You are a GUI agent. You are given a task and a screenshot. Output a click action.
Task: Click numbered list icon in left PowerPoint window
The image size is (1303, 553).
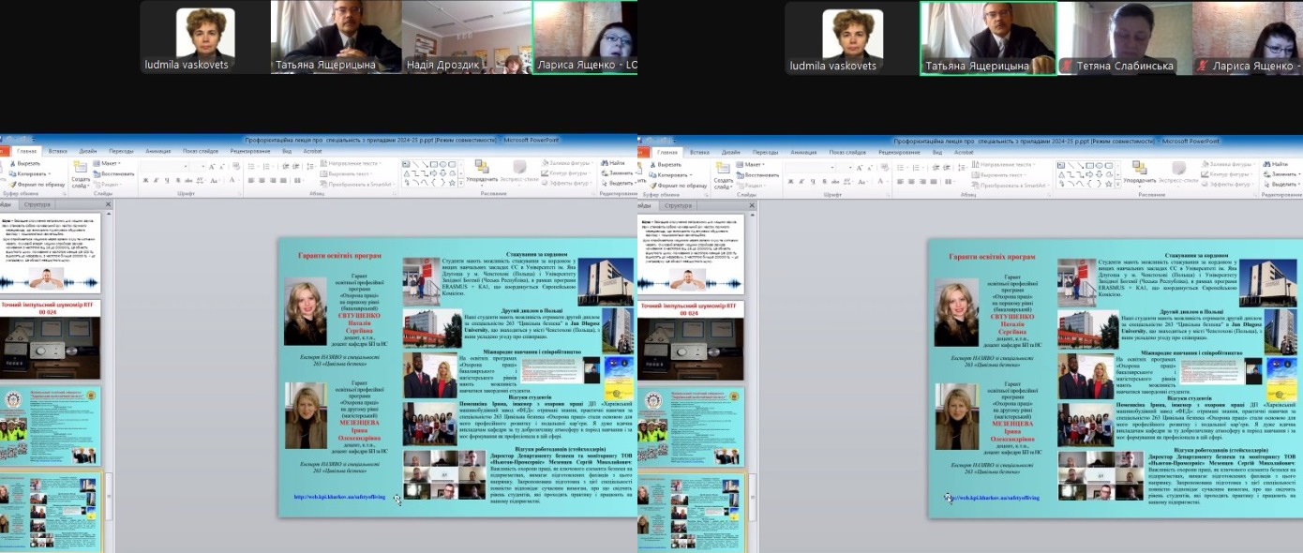(264, 166)
